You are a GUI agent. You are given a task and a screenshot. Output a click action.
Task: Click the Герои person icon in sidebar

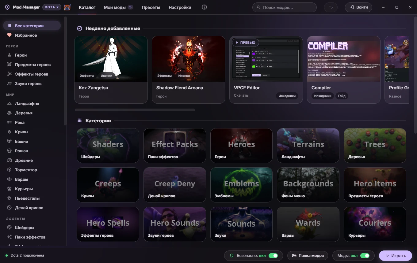pyautogui.click(x=9, y=55)
